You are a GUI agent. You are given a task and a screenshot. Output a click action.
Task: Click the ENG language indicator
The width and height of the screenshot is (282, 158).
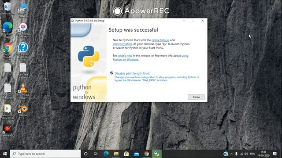252,154
